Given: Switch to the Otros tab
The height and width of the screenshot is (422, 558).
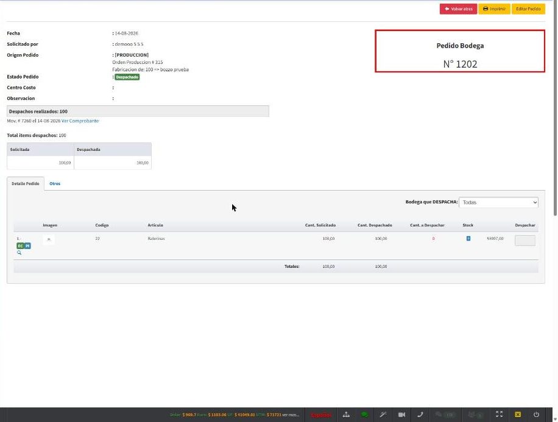Looking at the screenshot, I should tap(55, 184).
